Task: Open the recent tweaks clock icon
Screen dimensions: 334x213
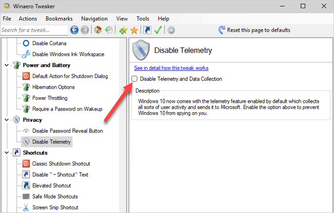Action: coord(109,30)
